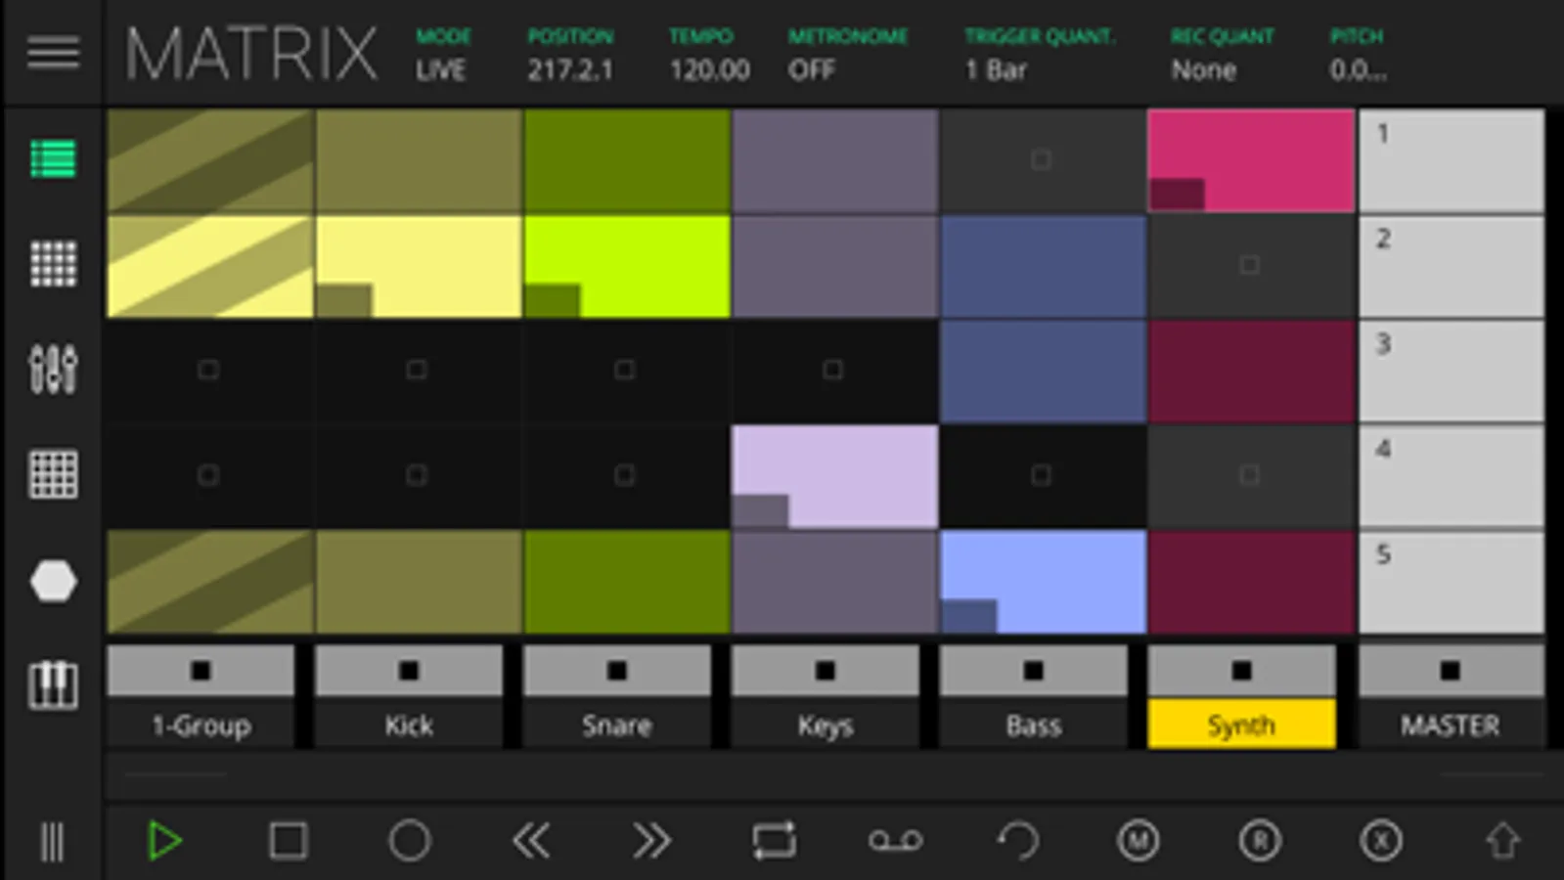Stop playback with the square Stop button
The image size is (1564, 880).
click(288, 841)
